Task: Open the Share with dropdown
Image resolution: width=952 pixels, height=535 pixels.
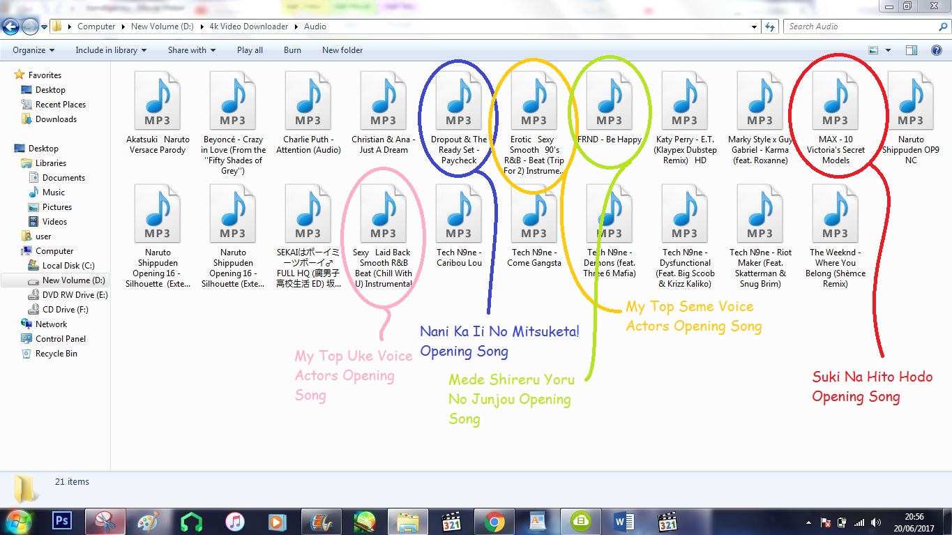Action: coord(192,50)
